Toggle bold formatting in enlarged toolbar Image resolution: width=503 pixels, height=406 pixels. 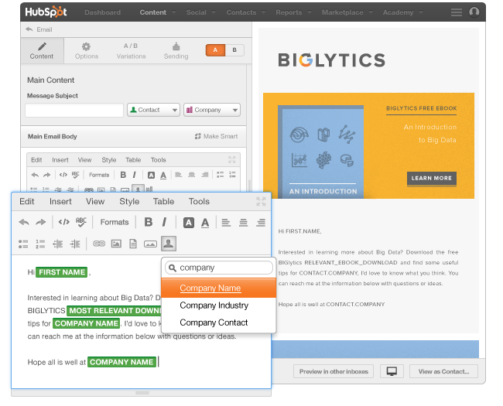click(149, 223)
